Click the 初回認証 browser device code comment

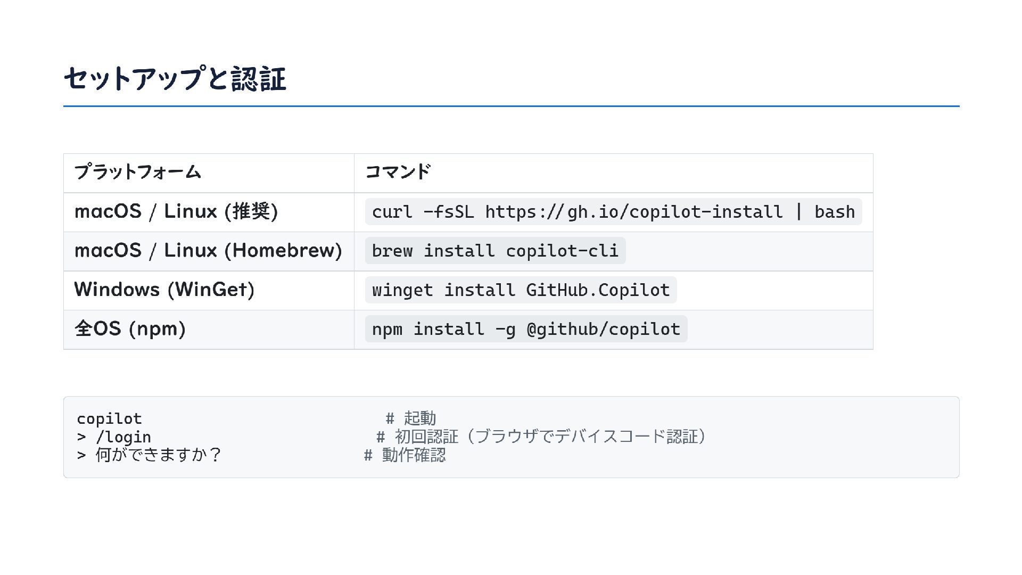(x=541, y=437)
